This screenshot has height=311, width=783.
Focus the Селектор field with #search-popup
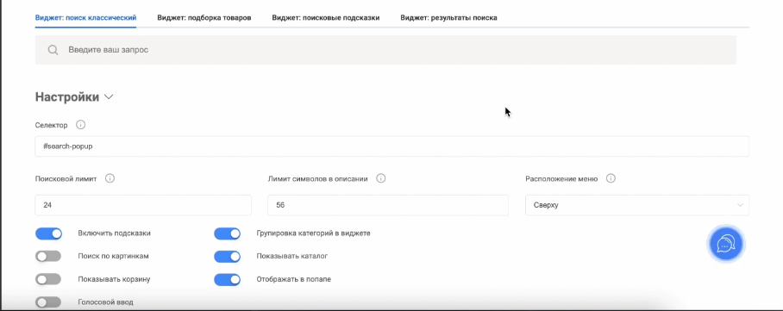pos(392,146)
